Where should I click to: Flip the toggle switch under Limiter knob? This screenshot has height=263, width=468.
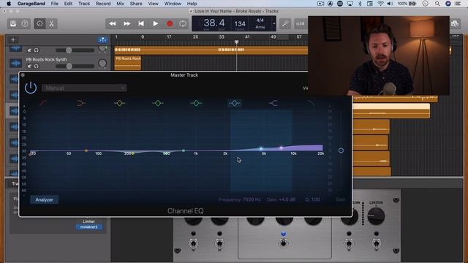376,243
